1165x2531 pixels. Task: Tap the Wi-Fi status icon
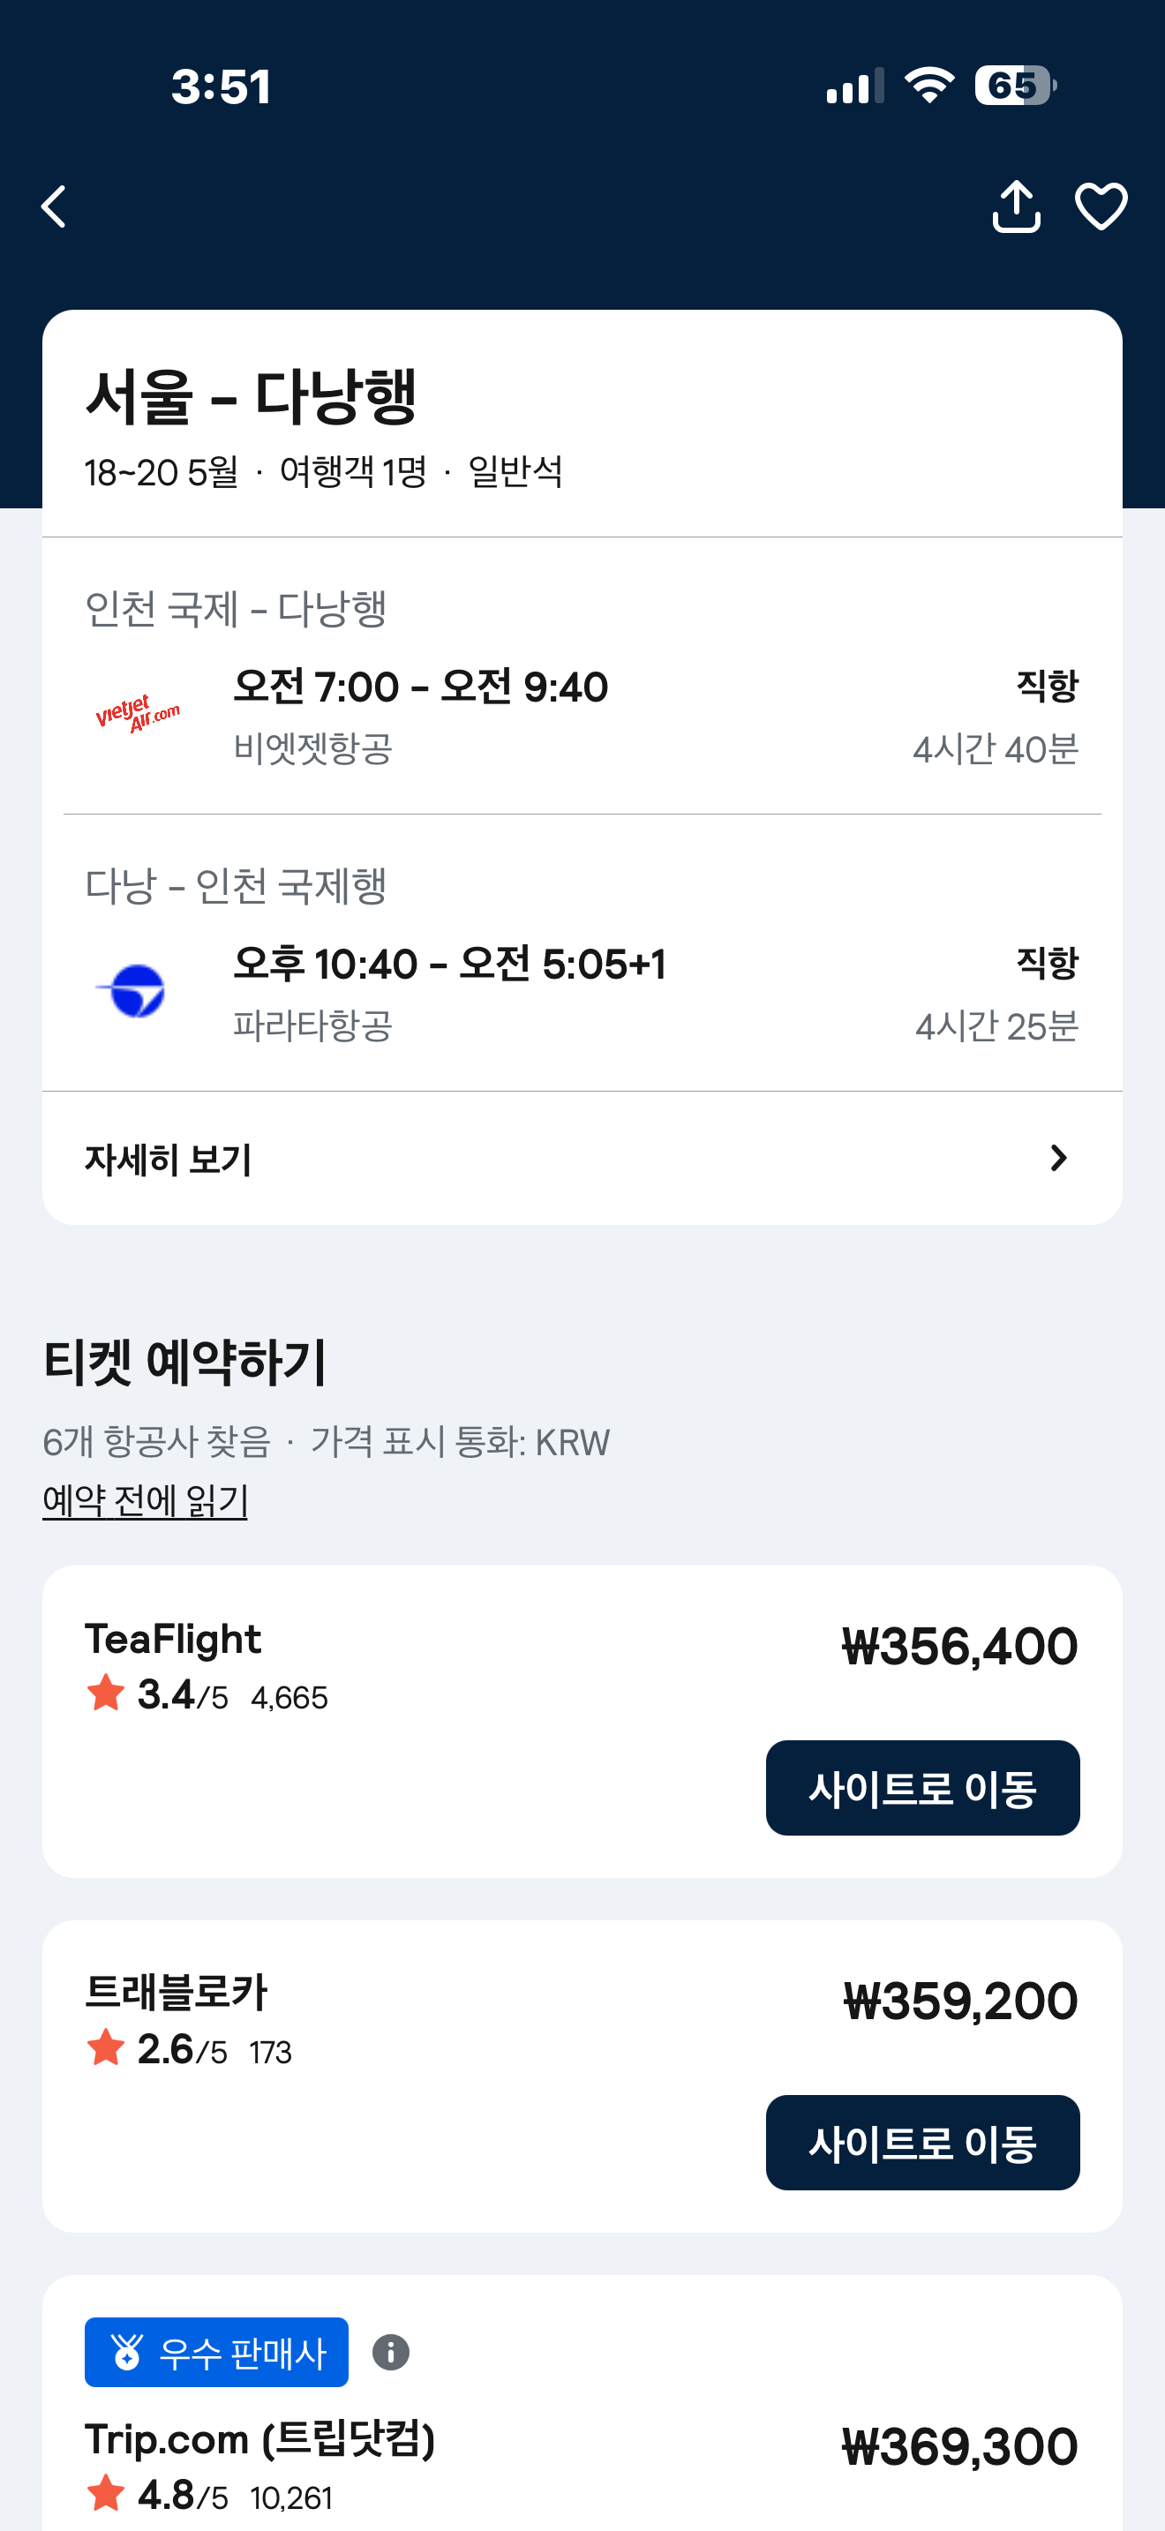[x=928, y=86]
